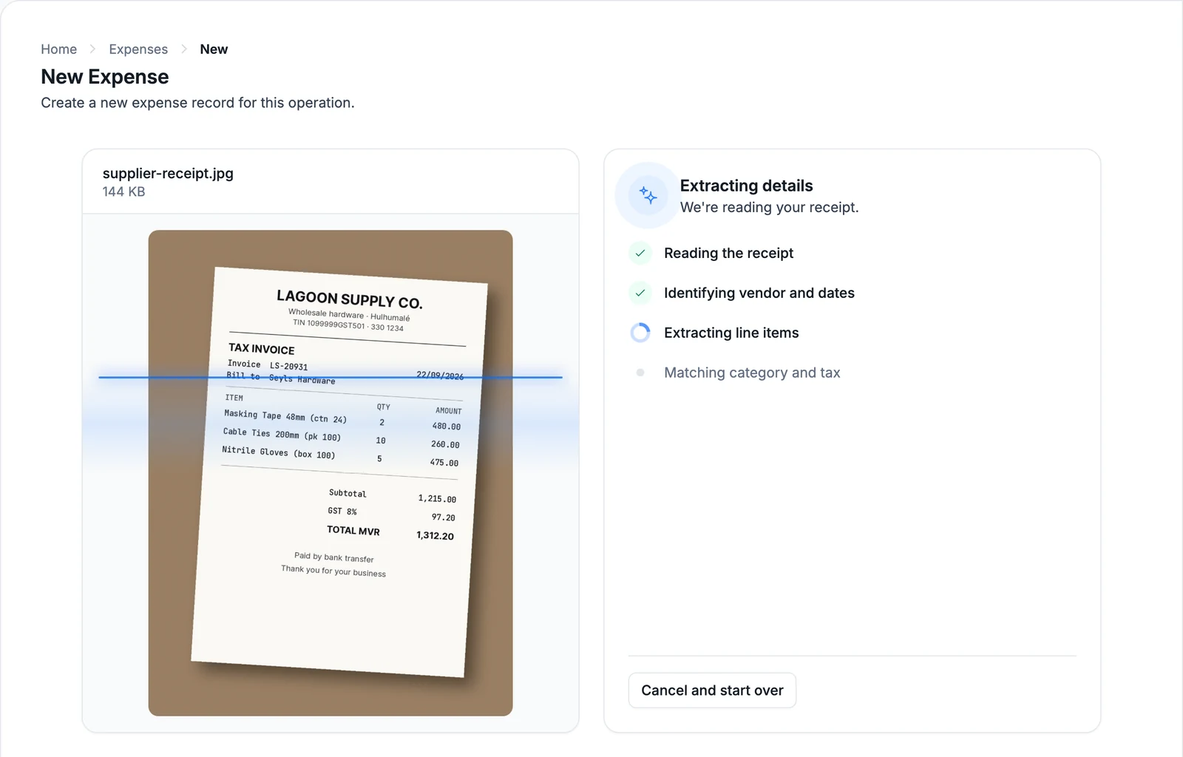Click the text We're reading your receipt
This screenshot has width=1183, height=757.
point(769,207)
